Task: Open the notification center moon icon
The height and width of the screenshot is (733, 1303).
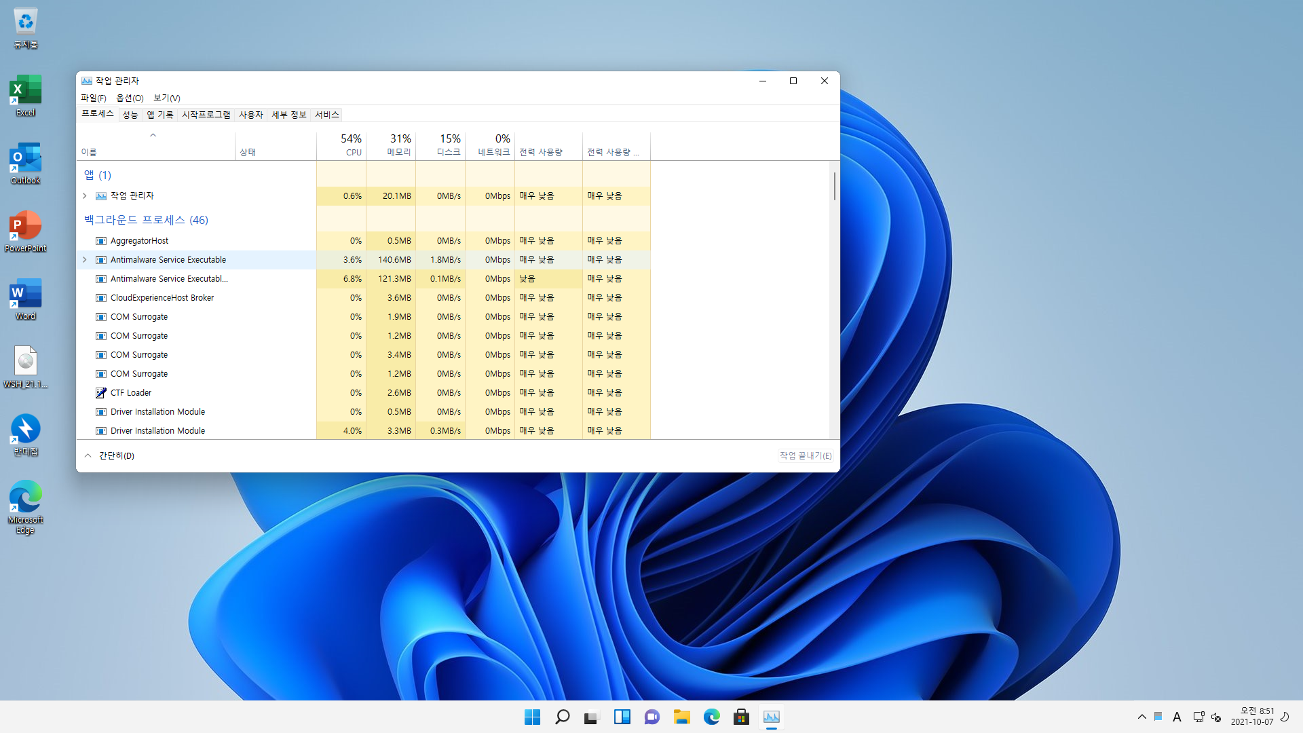Action: tap(1285, 717)
